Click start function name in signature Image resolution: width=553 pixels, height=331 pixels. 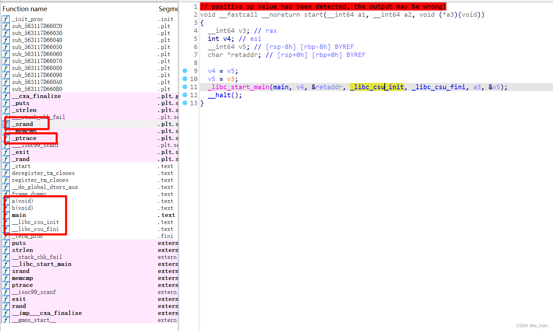314,15
